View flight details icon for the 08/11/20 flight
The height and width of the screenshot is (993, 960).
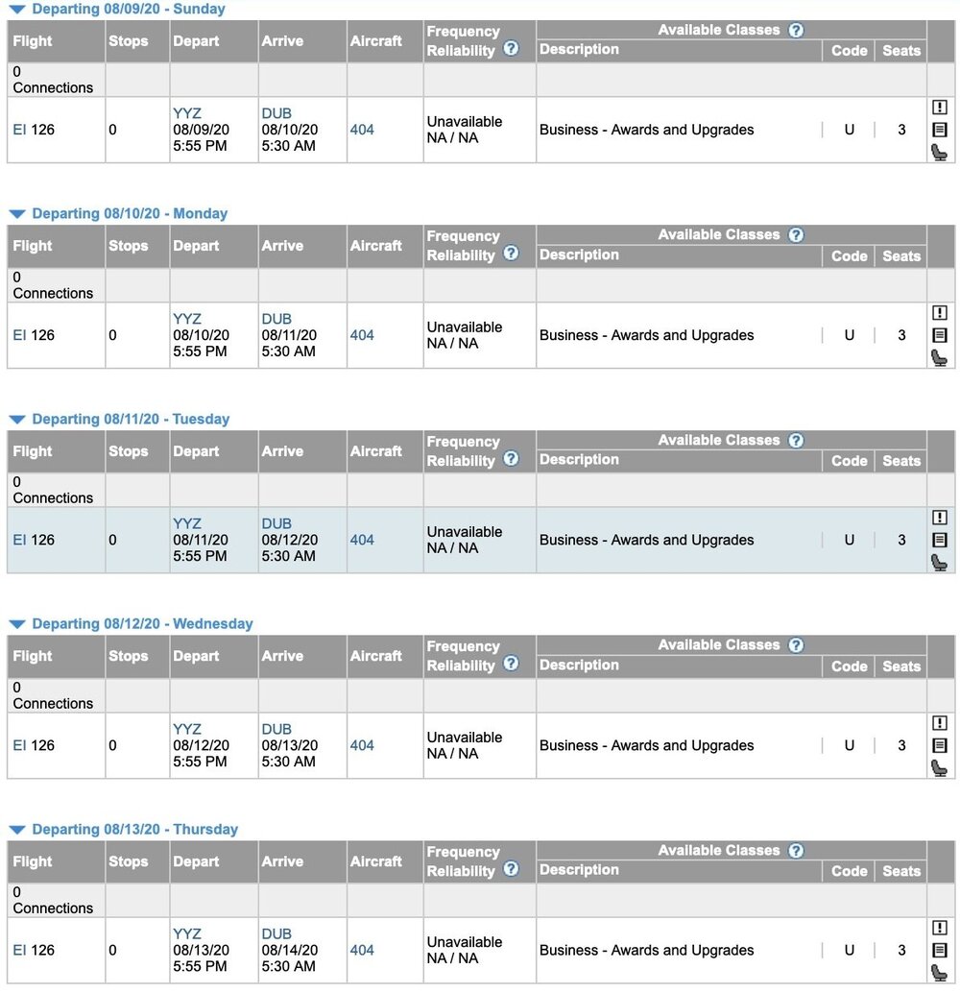click(x=940, y=540)
